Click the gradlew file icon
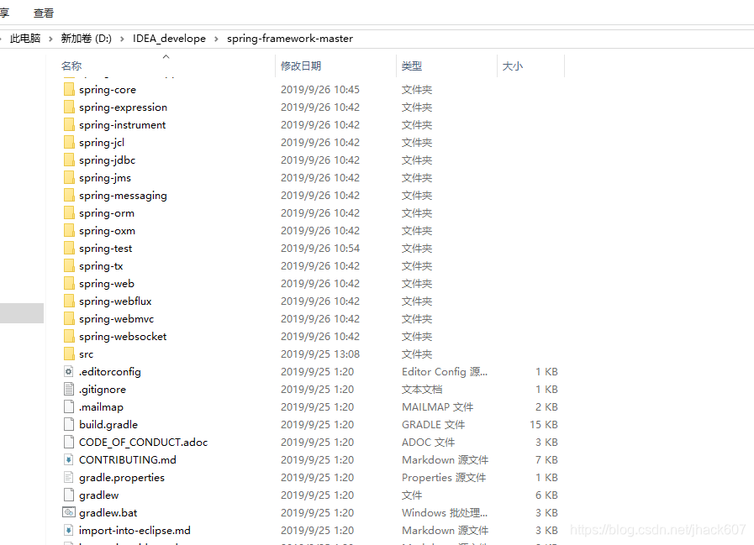Image resolution: width=754 pixels, height=545 pixels. [69, 495]
